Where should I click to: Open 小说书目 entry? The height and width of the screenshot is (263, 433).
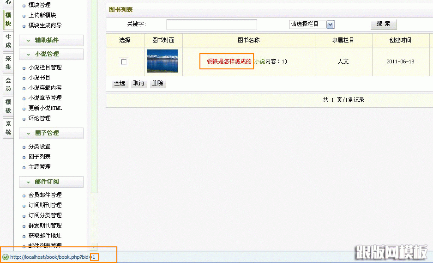(x=39, y=78)
